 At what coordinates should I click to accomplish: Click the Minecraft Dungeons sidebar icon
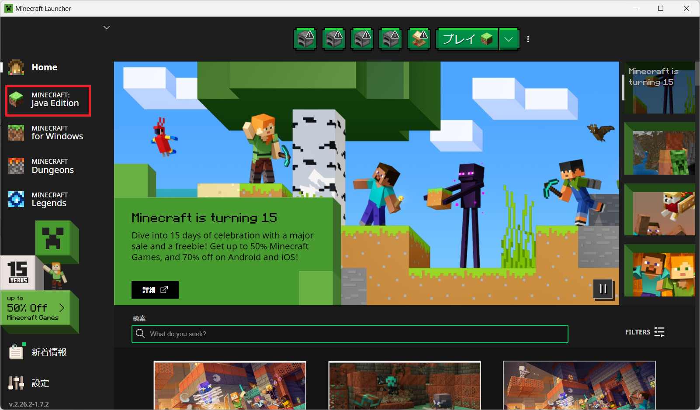click(x=16, y=166)
